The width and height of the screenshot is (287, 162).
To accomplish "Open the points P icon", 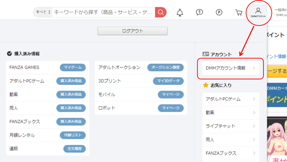I will tap(219, 12).
